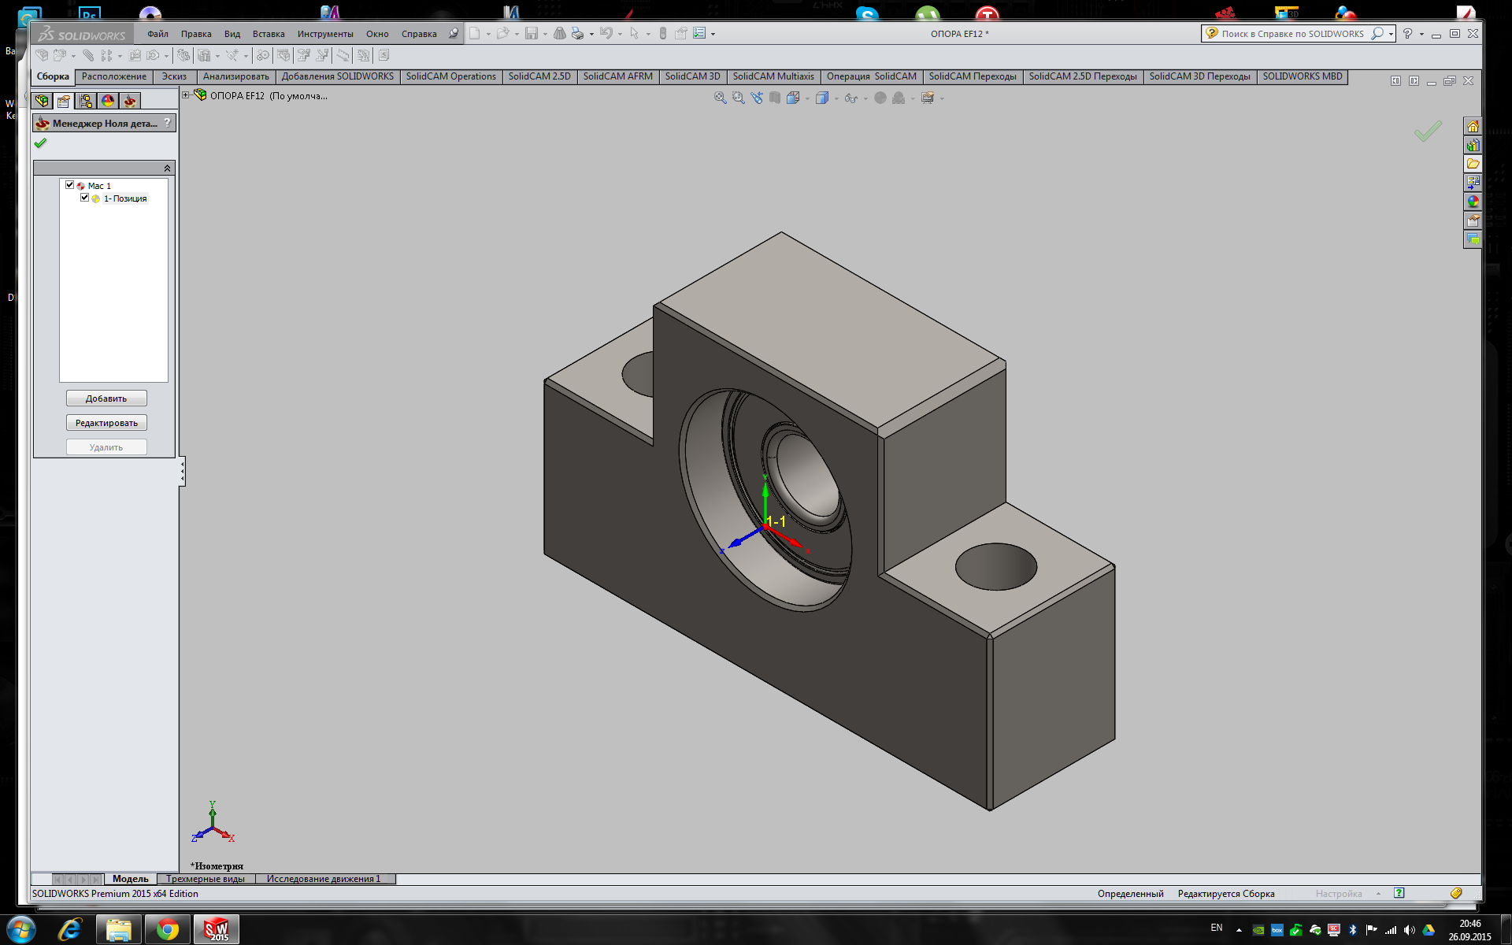1512x945 pixels.
Task: Open Google Chrome from the taskbar
Action: pyautogui.click(x=167, y=929)
